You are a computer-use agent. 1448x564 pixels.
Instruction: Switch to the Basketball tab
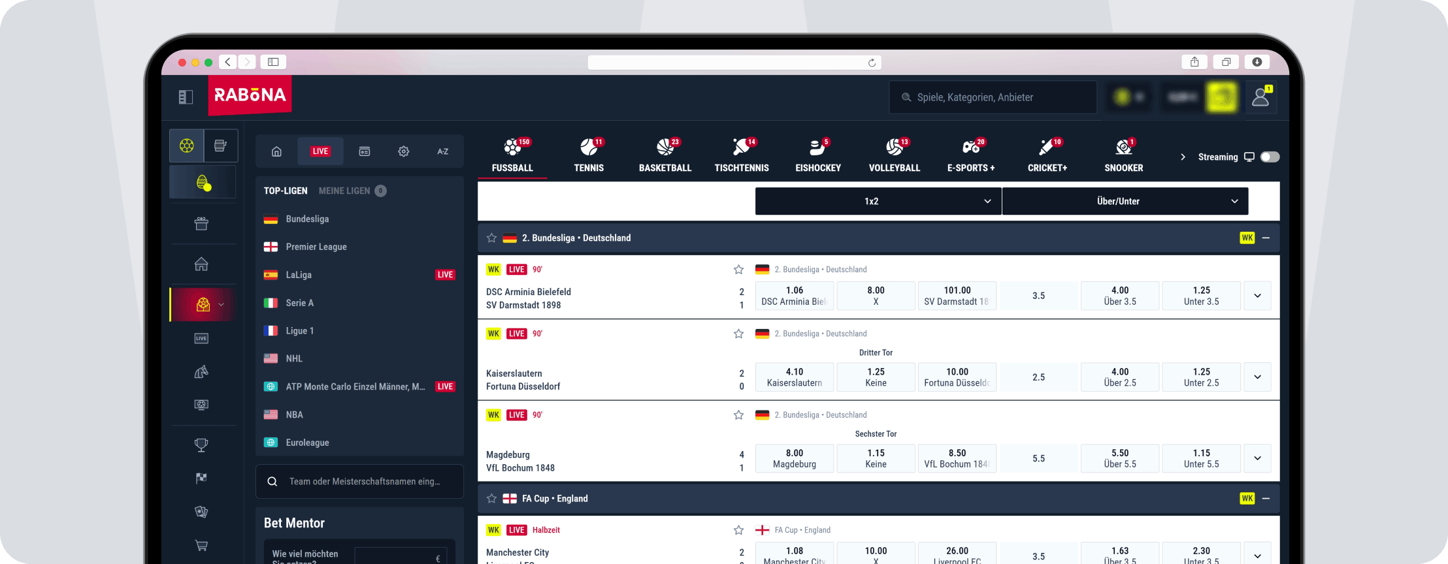665,155
